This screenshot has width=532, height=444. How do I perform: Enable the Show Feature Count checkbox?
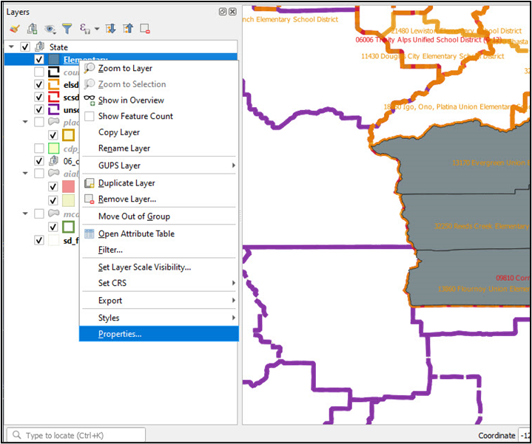coord(90,116)
